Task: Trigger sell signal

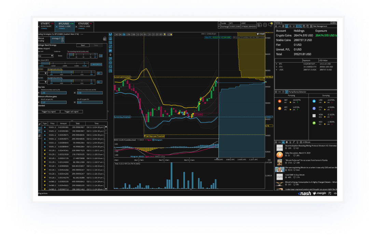Action: (x=72, y=112)
